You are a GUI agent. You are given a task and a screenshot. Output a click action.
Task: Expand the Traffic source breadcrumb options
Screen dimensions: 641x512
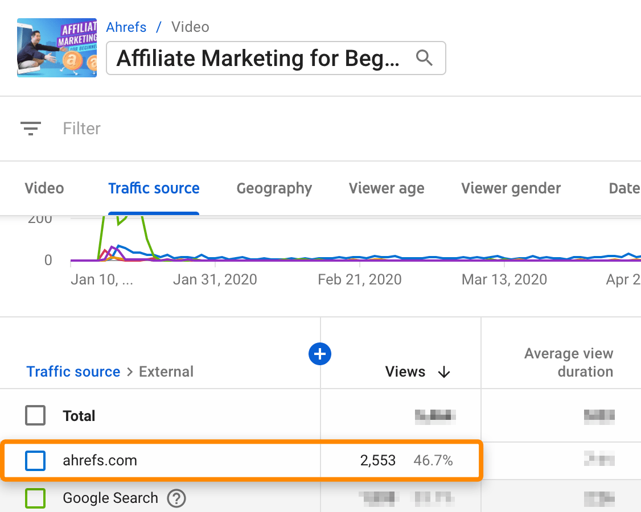[x=73, y=371]
